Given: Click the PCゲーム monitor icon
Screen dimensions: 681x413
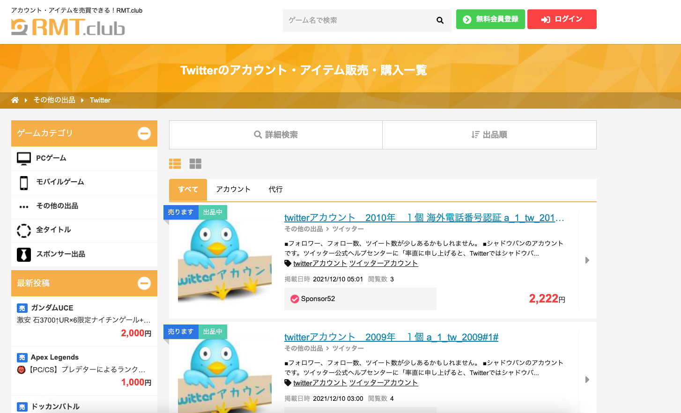Looking at the screenshot, I should (24, 158).
